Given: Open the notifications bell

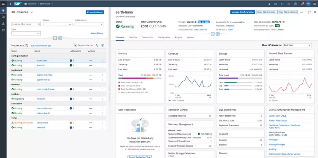Looking at the screenshot, I should 302,4.
